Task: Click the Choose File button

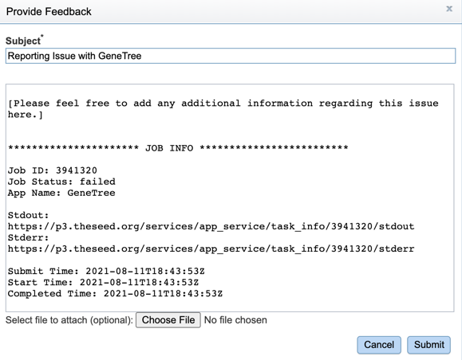Action: click(x=168, y=320)
